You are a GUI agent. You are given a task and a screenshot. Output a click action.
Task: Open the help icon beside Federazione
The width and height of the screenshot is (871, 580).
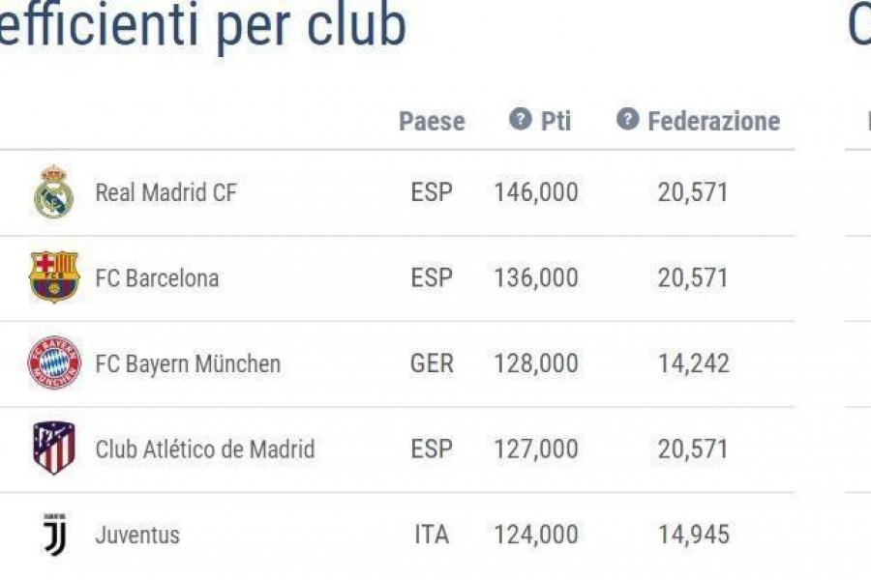[628, 119]
